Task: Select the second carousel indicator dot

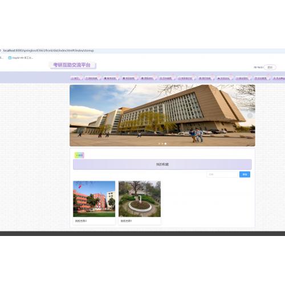Action: pyautogui.click(x=162, y=144)
